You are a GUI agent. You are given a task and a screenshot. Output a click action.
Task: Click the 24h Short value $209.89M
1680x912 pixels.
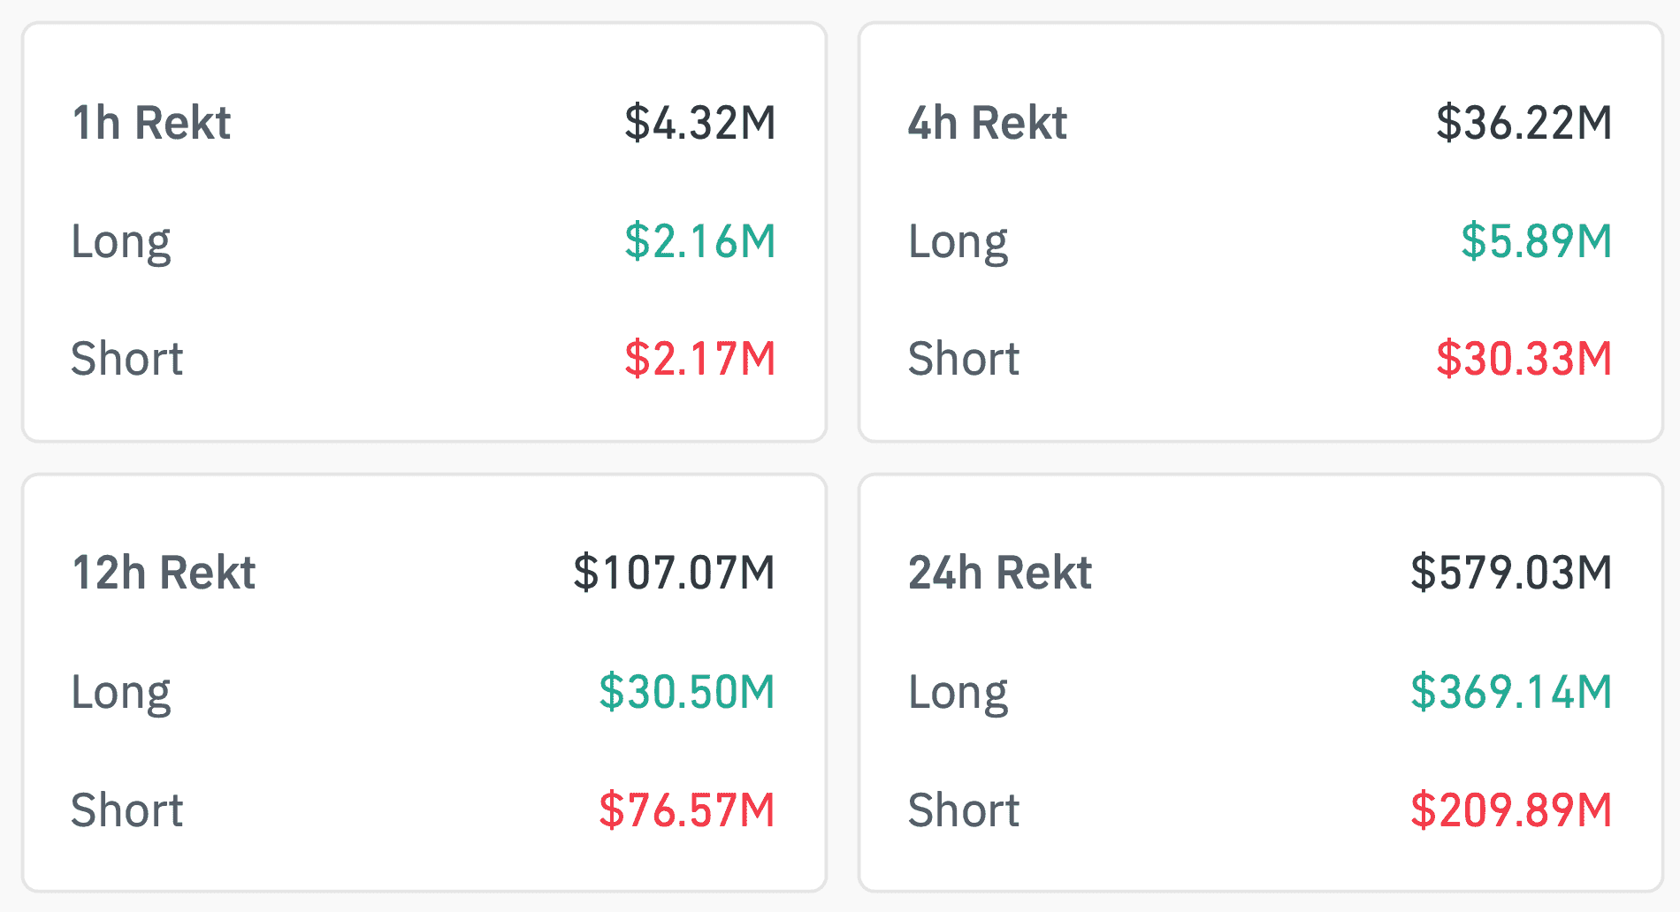(1511, 810)
